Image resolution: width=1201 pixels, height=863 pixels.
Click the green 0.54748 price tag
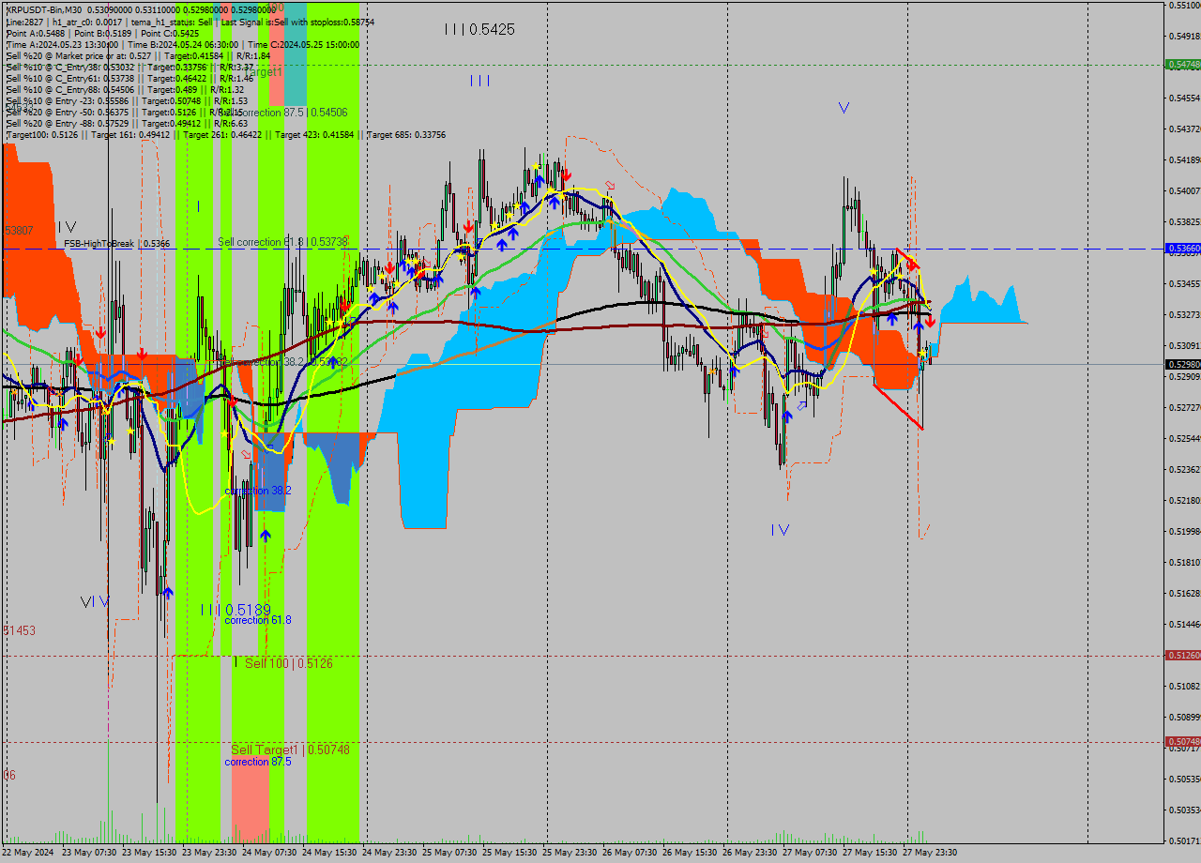1183,65
